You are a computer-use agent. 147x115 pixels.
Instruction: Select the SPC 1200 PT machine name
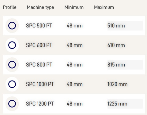point(40,104)
